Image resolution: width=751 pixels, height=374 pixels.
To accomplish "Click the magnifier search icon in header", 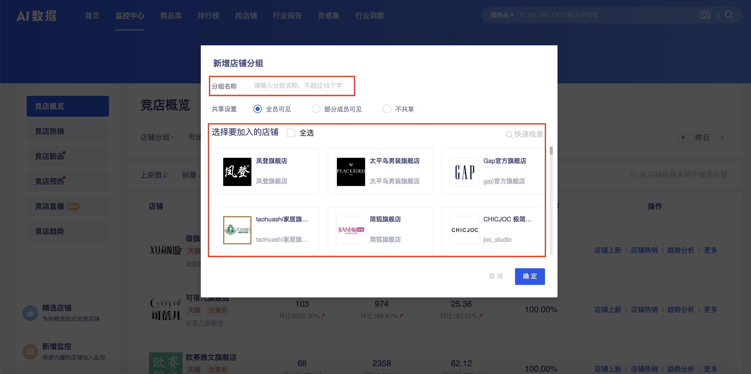I will (x=729, y=15).
